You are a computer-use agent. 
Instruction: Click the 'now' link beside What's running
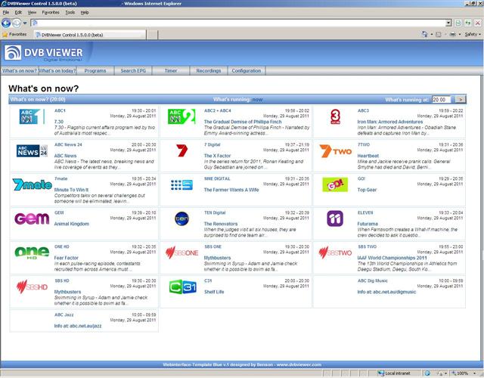click(x=257, y=100)
